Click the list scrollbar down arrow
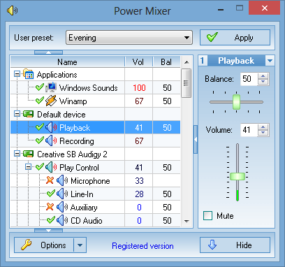 point(187,221)
